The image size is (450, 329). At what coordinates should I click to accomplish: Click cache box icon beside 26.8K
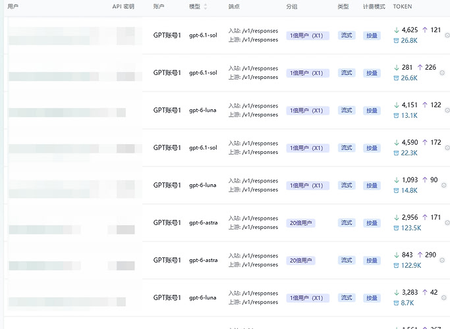(396, 41)
